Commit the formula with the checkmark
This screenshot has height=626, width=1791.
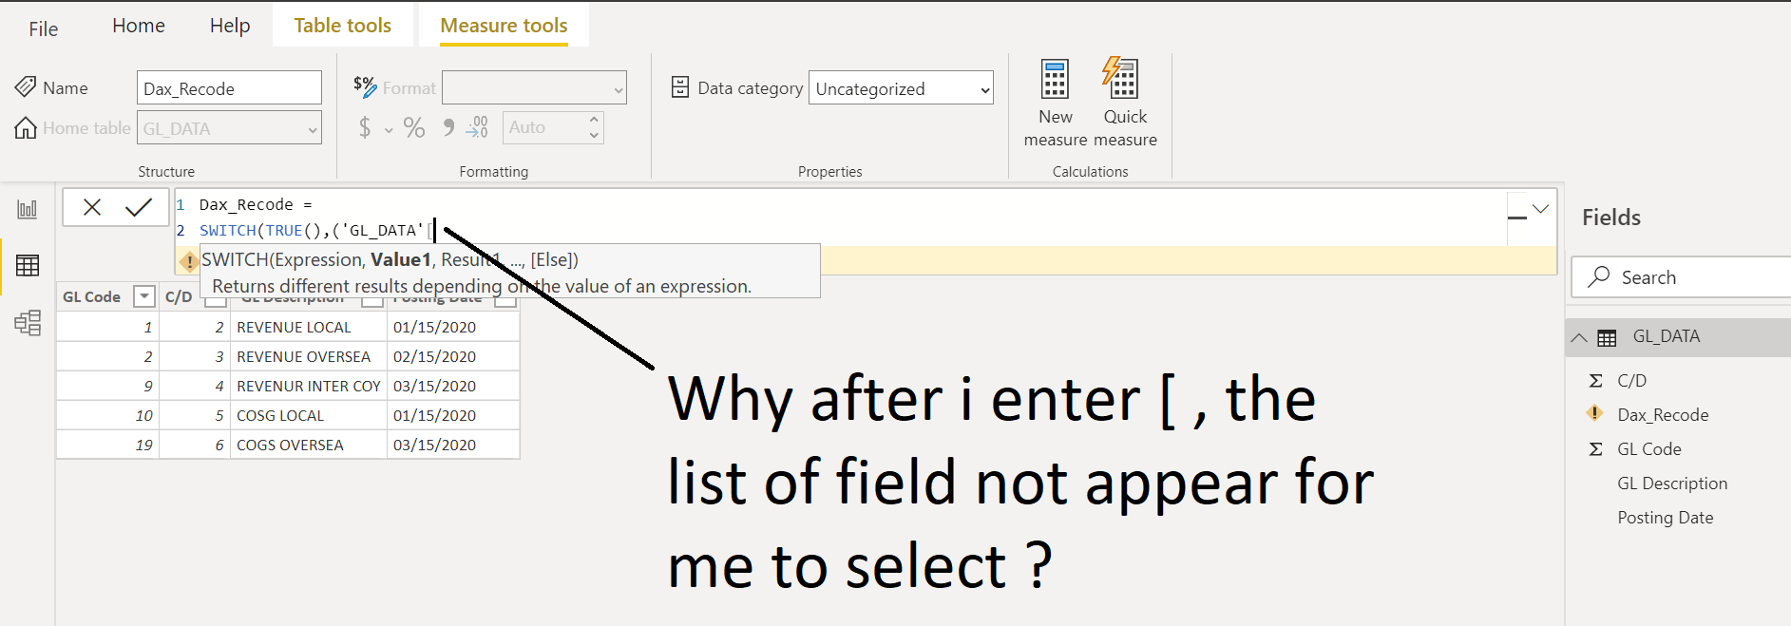tap(139, 207)
